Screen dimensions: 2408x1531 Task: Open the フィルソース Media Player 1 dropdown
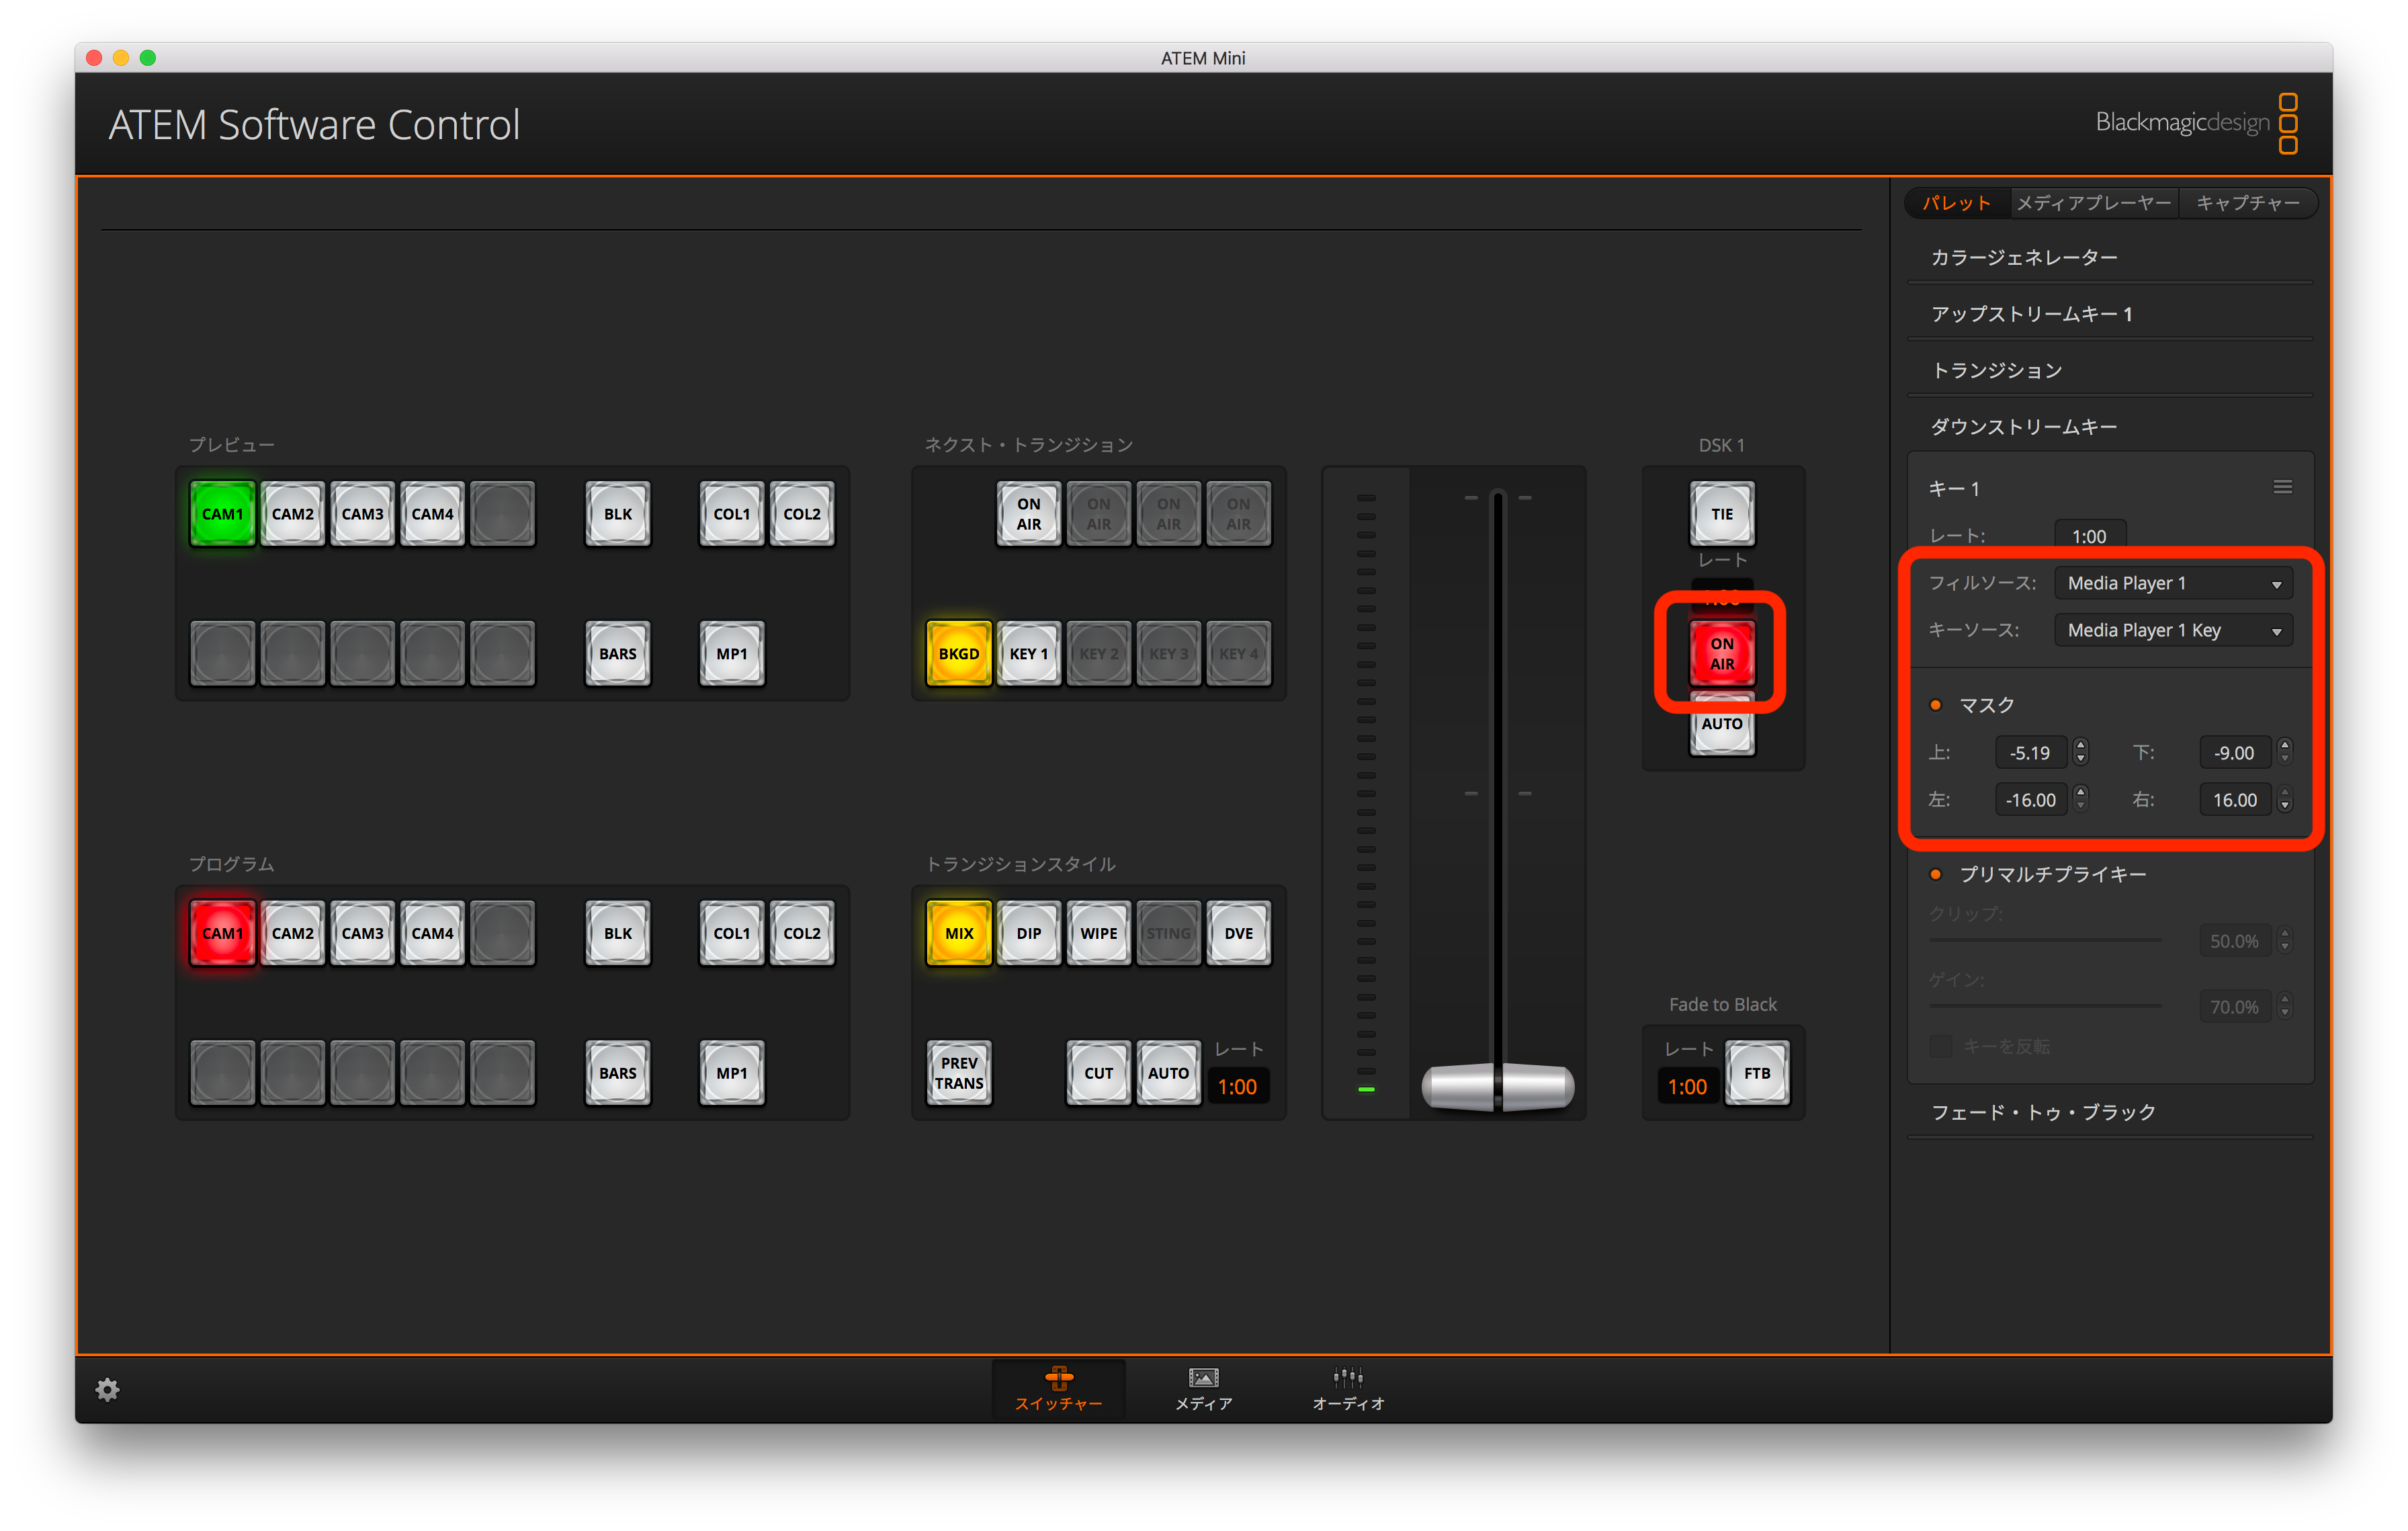2173,583
